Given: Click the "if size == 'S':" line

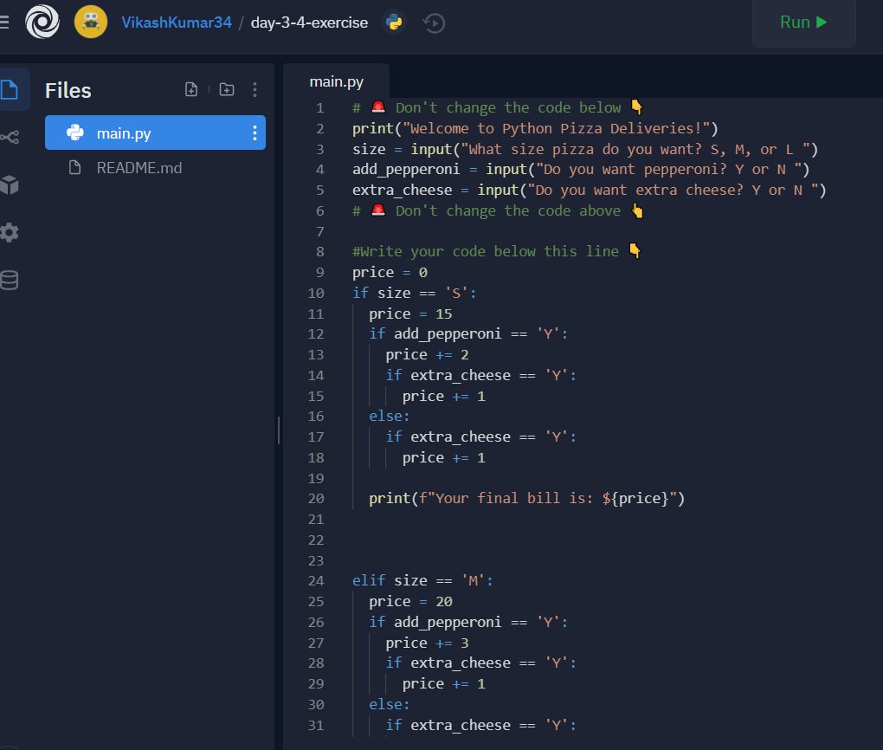Looking at the screenshot, I should 414,294.
